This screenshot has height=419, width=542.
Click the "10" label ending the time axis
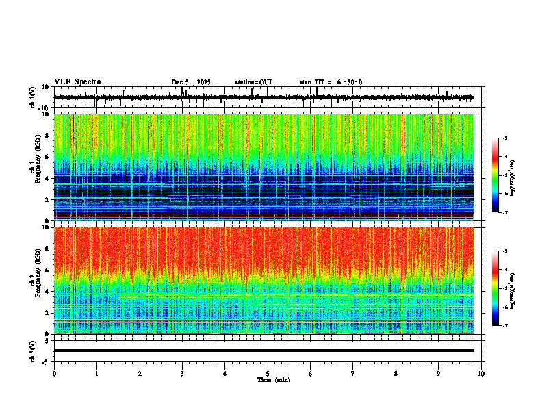coord(481,374)
